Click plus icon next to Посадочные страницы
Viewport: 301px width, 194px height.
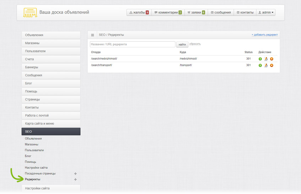tap(75, 174)
